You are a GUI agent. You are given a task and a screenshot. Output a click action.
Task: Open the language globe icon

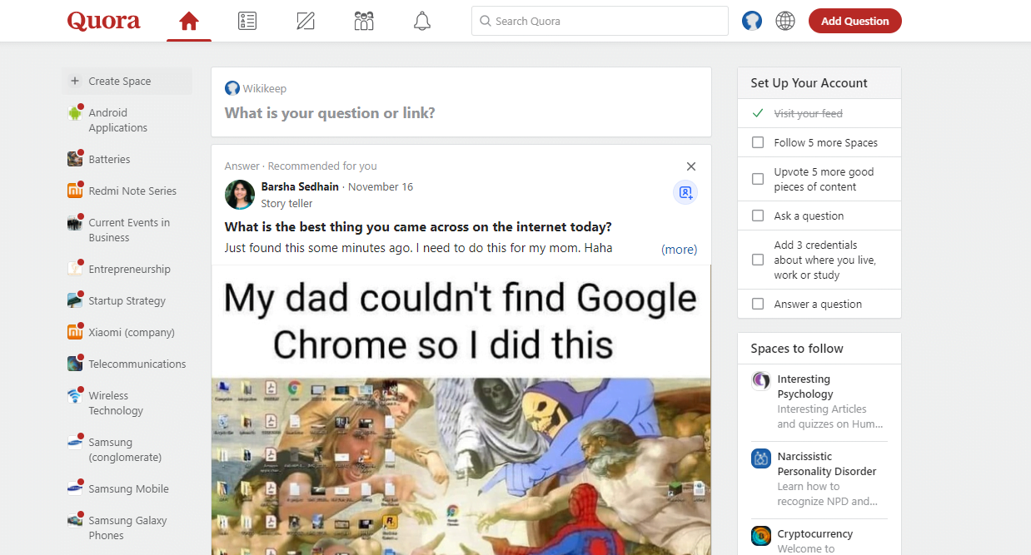pyautogui.click(x=785, y=22)
